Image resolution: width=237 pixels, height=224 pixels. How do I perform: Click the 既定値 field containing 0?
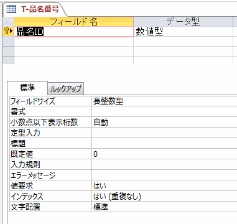164,154
